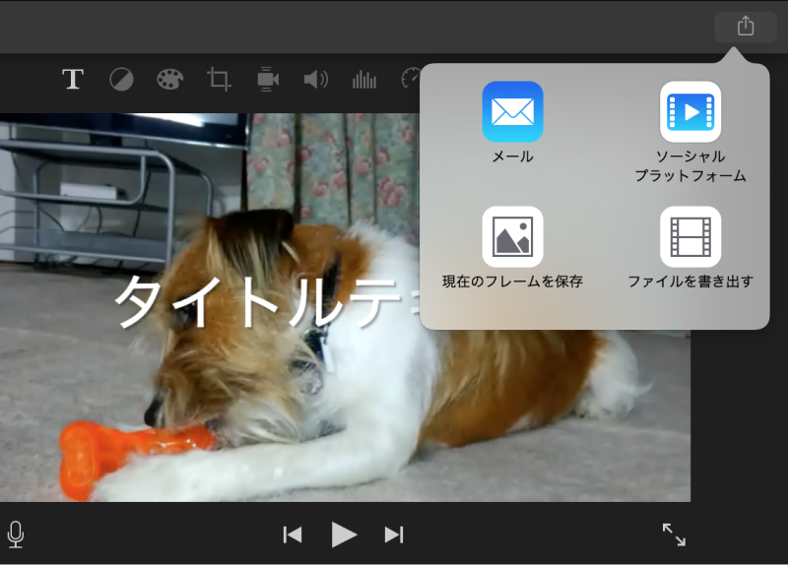
Task: Open the noise reduction equalizer tool
Action: click(x=364, y=80)
